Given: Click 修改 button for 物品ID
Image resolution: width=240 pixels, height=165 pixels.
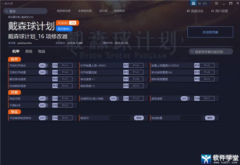Looking at the screenshot, I should click(x=139, y=118).
